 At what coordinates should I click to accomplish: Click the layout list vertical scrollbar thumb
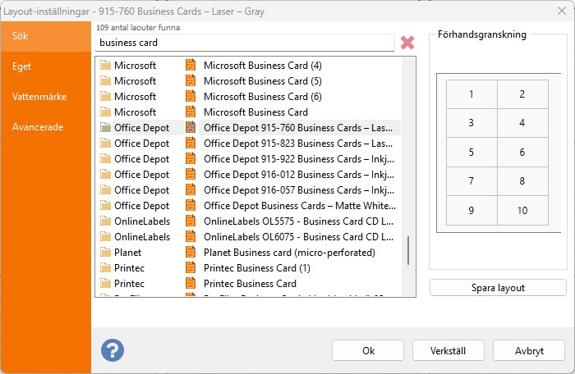pyautogui.click(x=408, y=250)
